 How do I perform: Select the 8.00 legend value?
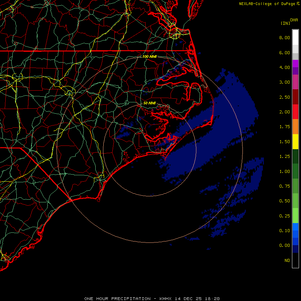click(x=285, y=37)
